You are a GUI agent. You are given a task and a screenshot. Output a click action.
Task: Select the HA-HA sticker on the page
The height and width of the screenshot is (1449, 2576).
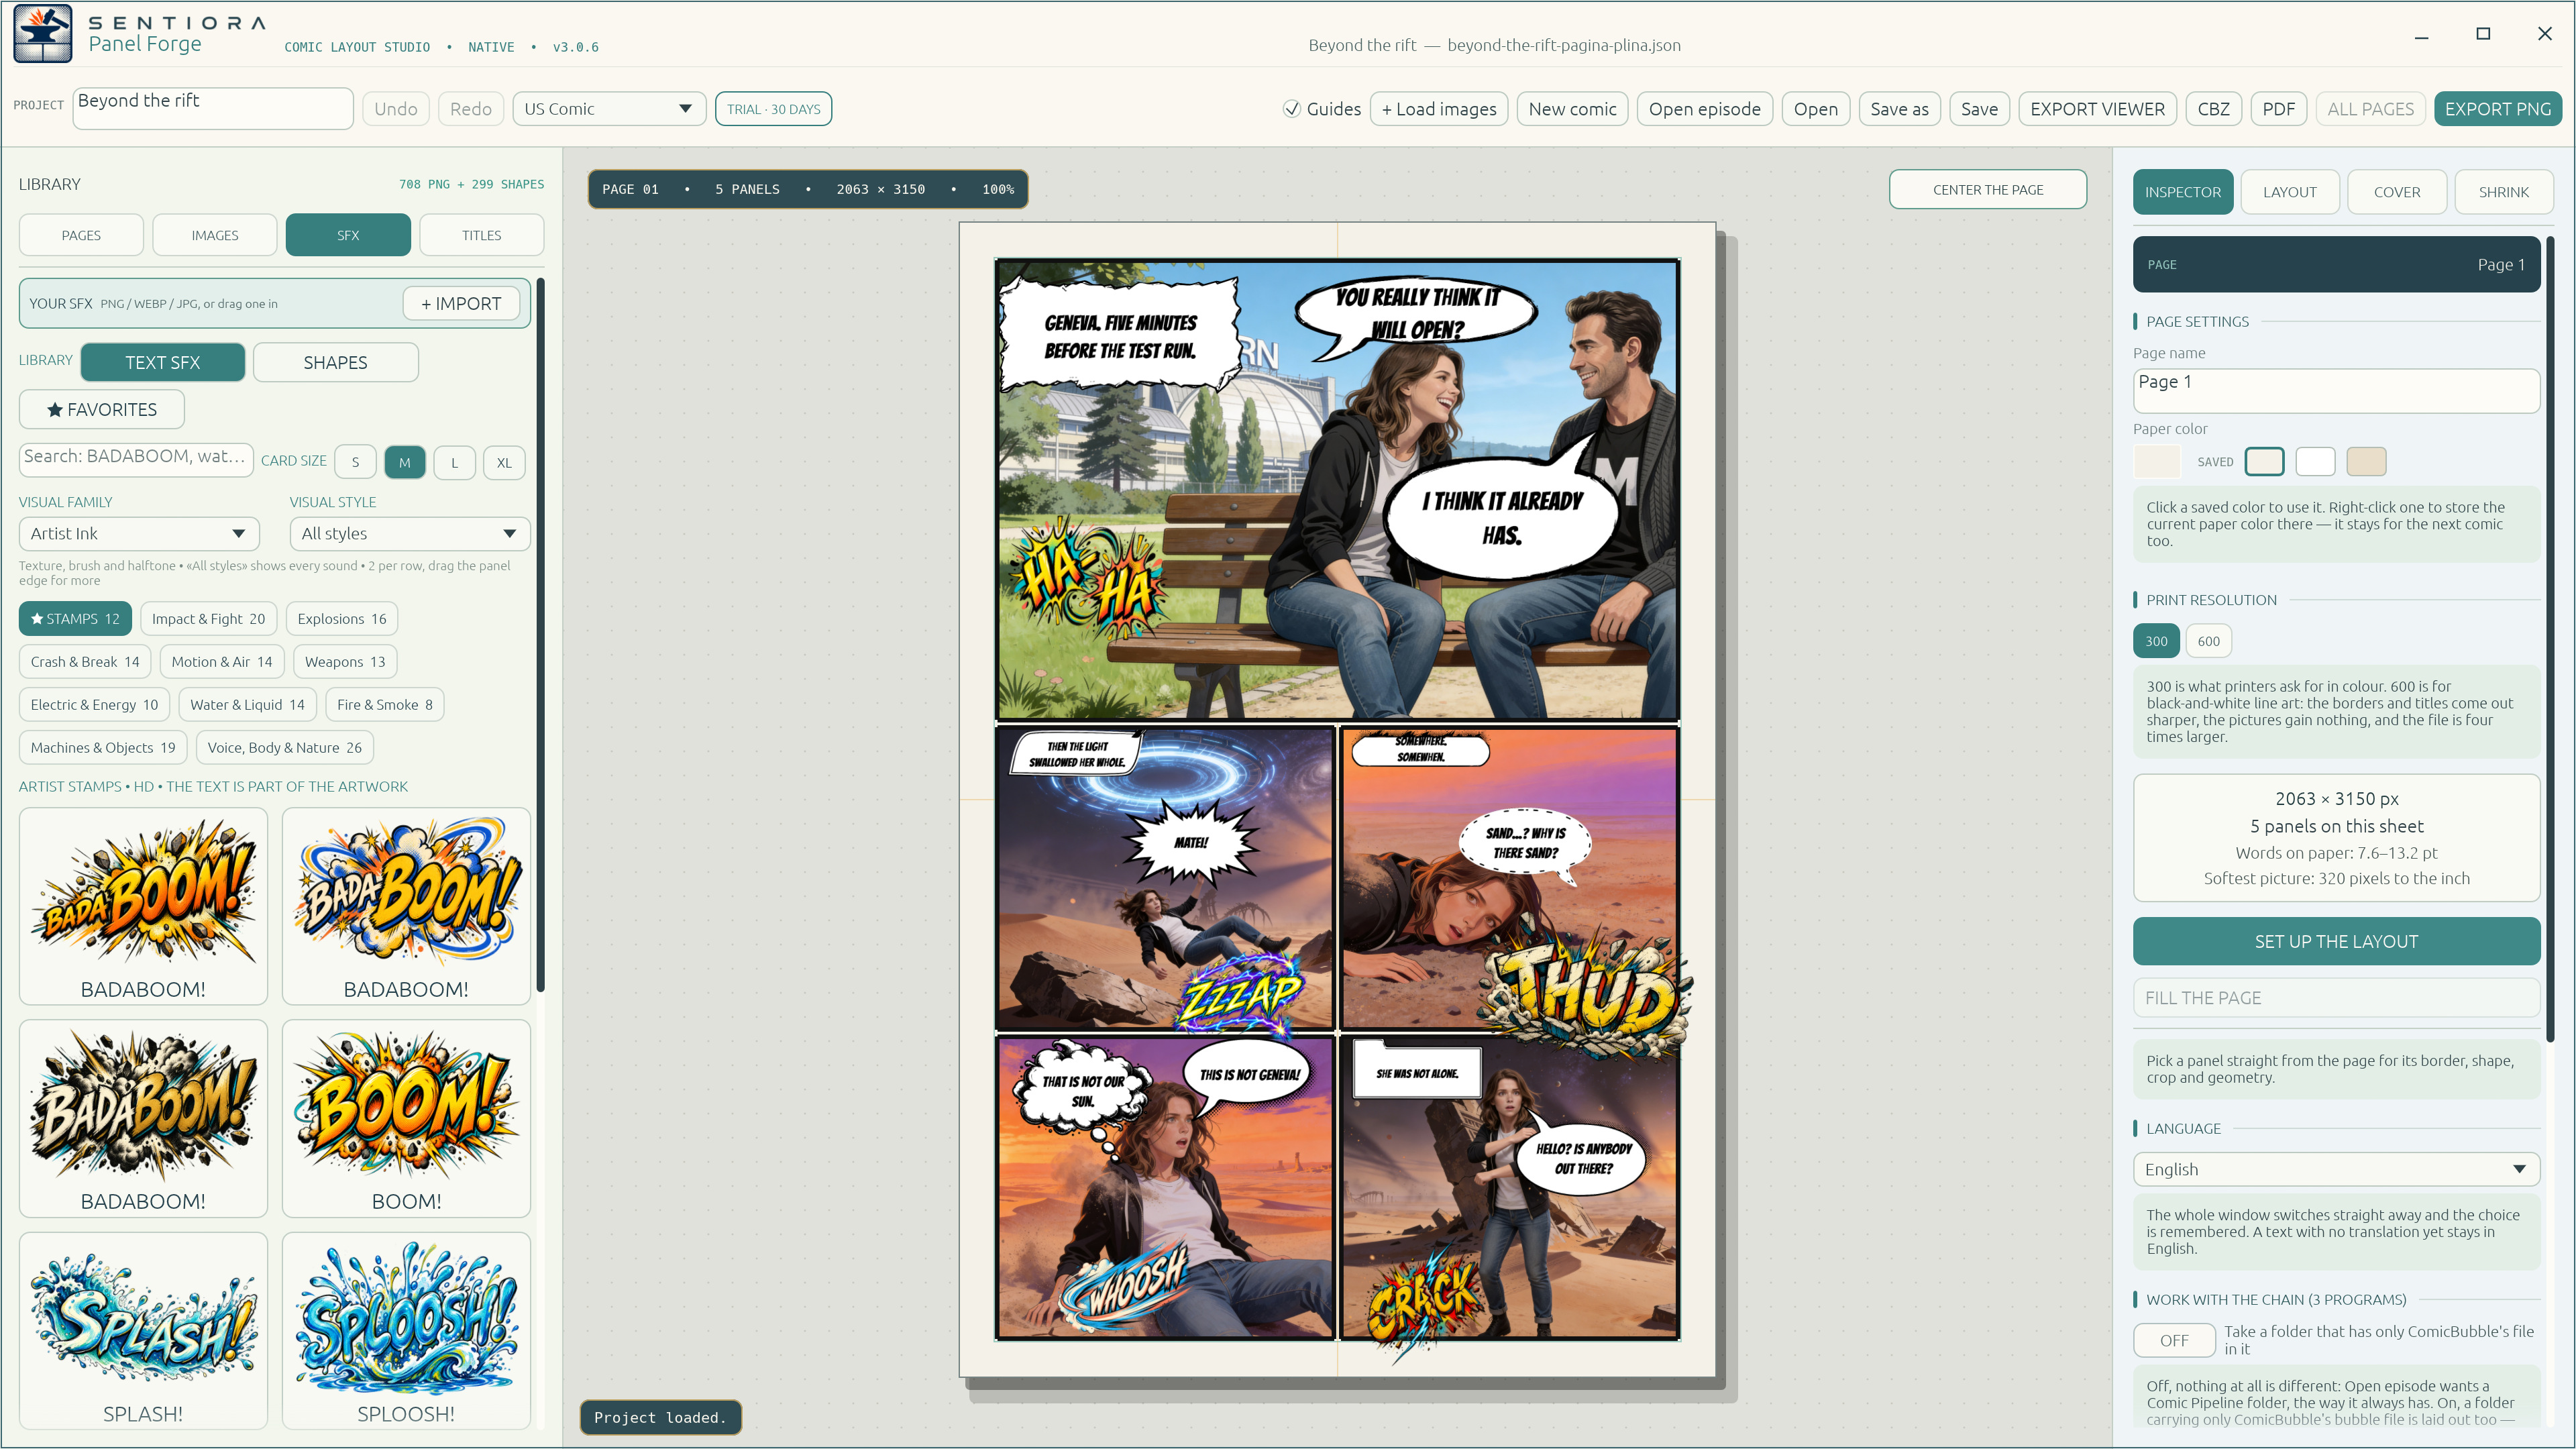coord(1088,578)
